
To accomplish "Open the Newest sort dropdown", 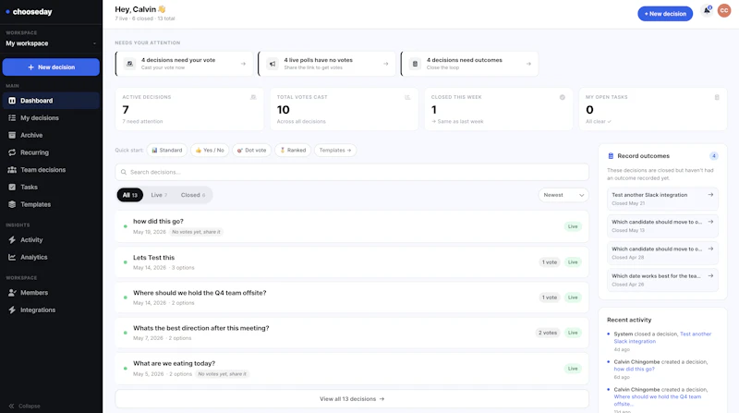I will [563, 195].
